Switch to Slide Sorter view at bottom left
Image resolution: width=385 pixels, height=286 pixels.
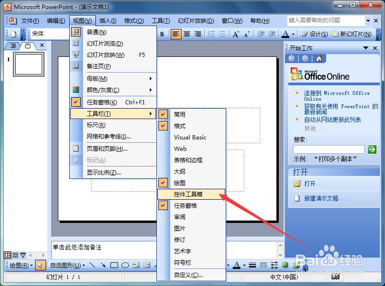coord(16,255)
